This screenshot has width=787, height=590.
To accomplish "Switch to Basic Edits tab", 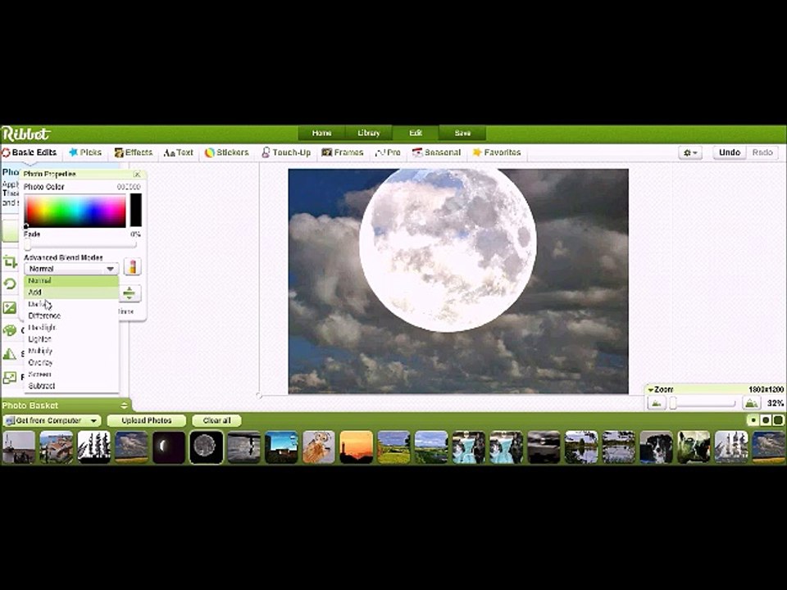I will click(x=30, y=152).
